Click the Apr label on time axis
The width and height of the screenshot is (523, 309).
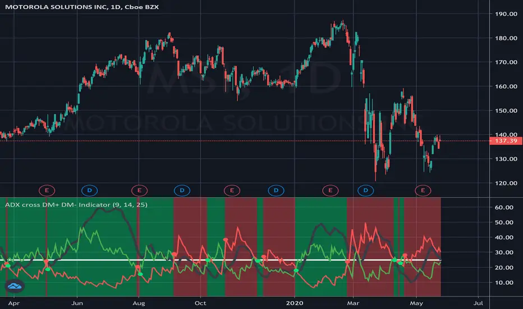click(13, 303)
